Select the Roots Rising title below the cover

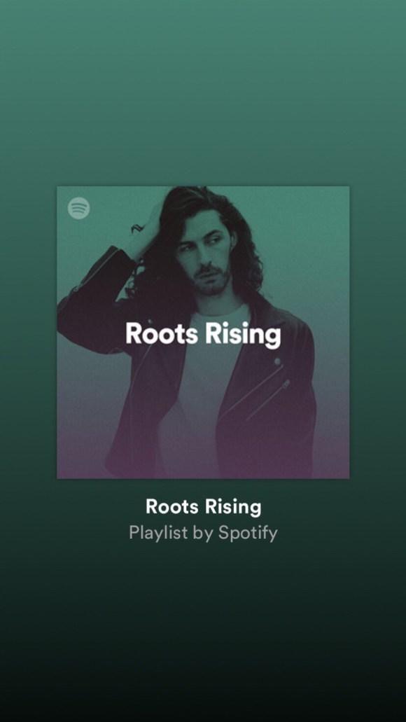click(x=203, y=506)
